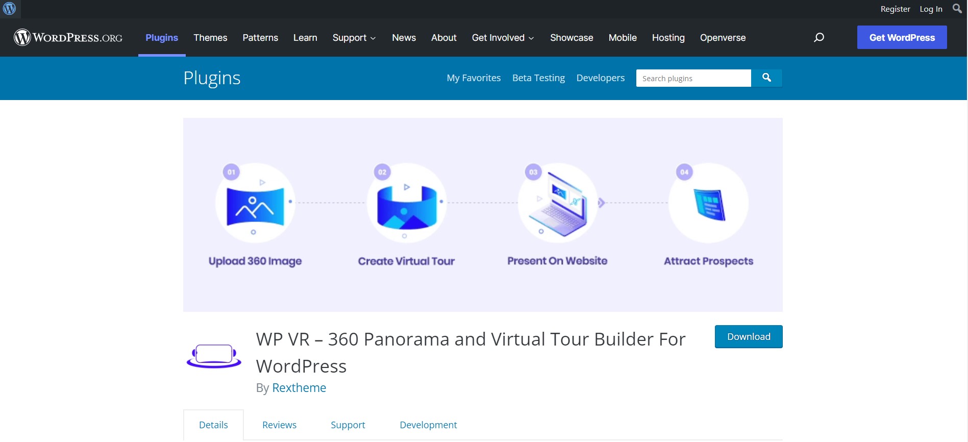Click the WordPress admin bar logo icon
The width and height of the screenshot is (968, 442).
(10, 9)
